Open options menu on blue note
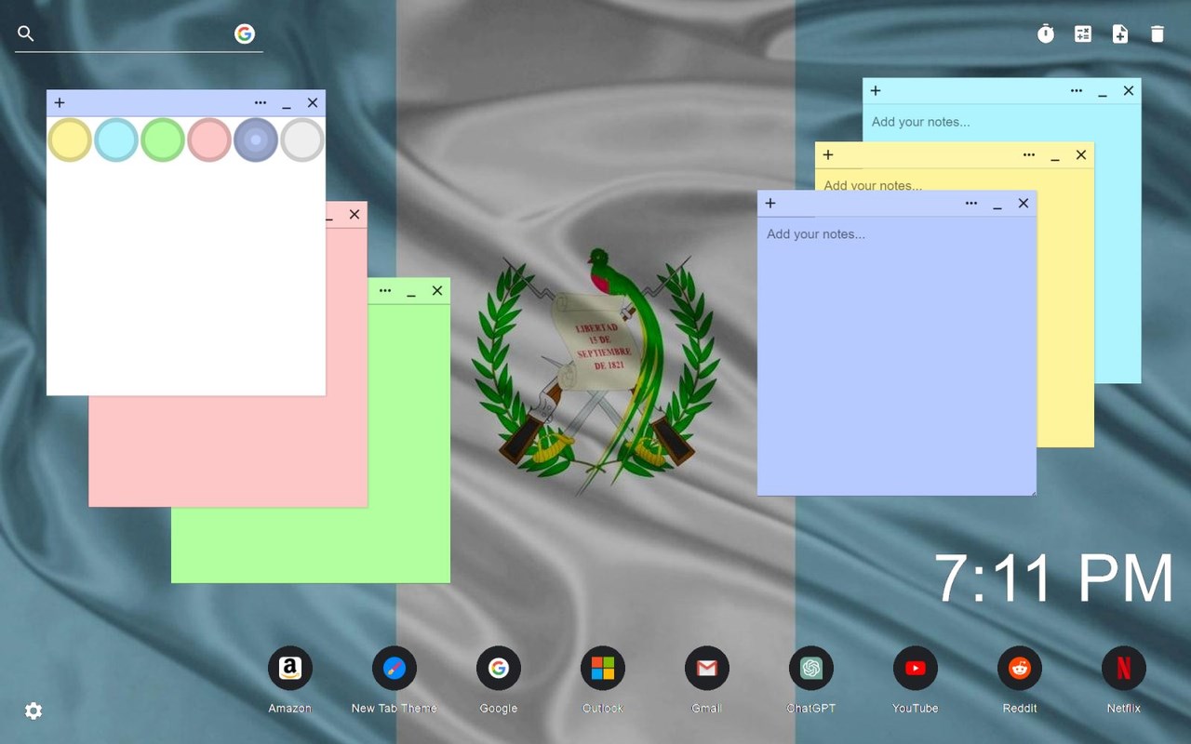Viewport: 1191px width, 744px height. pos(971,203)
